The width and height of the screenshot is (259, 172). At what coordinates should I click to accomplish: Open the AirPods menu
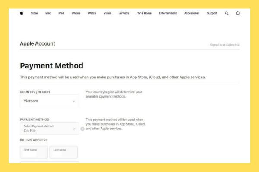point(124,13)
